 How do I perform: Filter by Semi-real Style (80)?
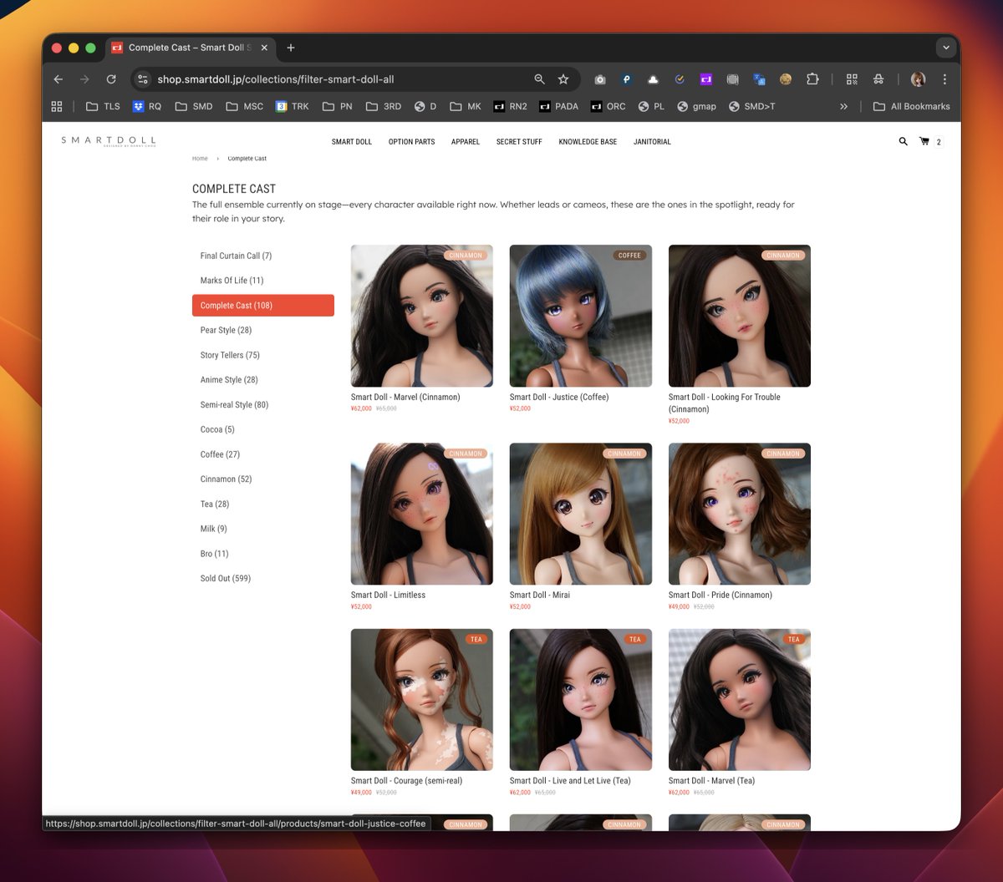click(263, 405)
